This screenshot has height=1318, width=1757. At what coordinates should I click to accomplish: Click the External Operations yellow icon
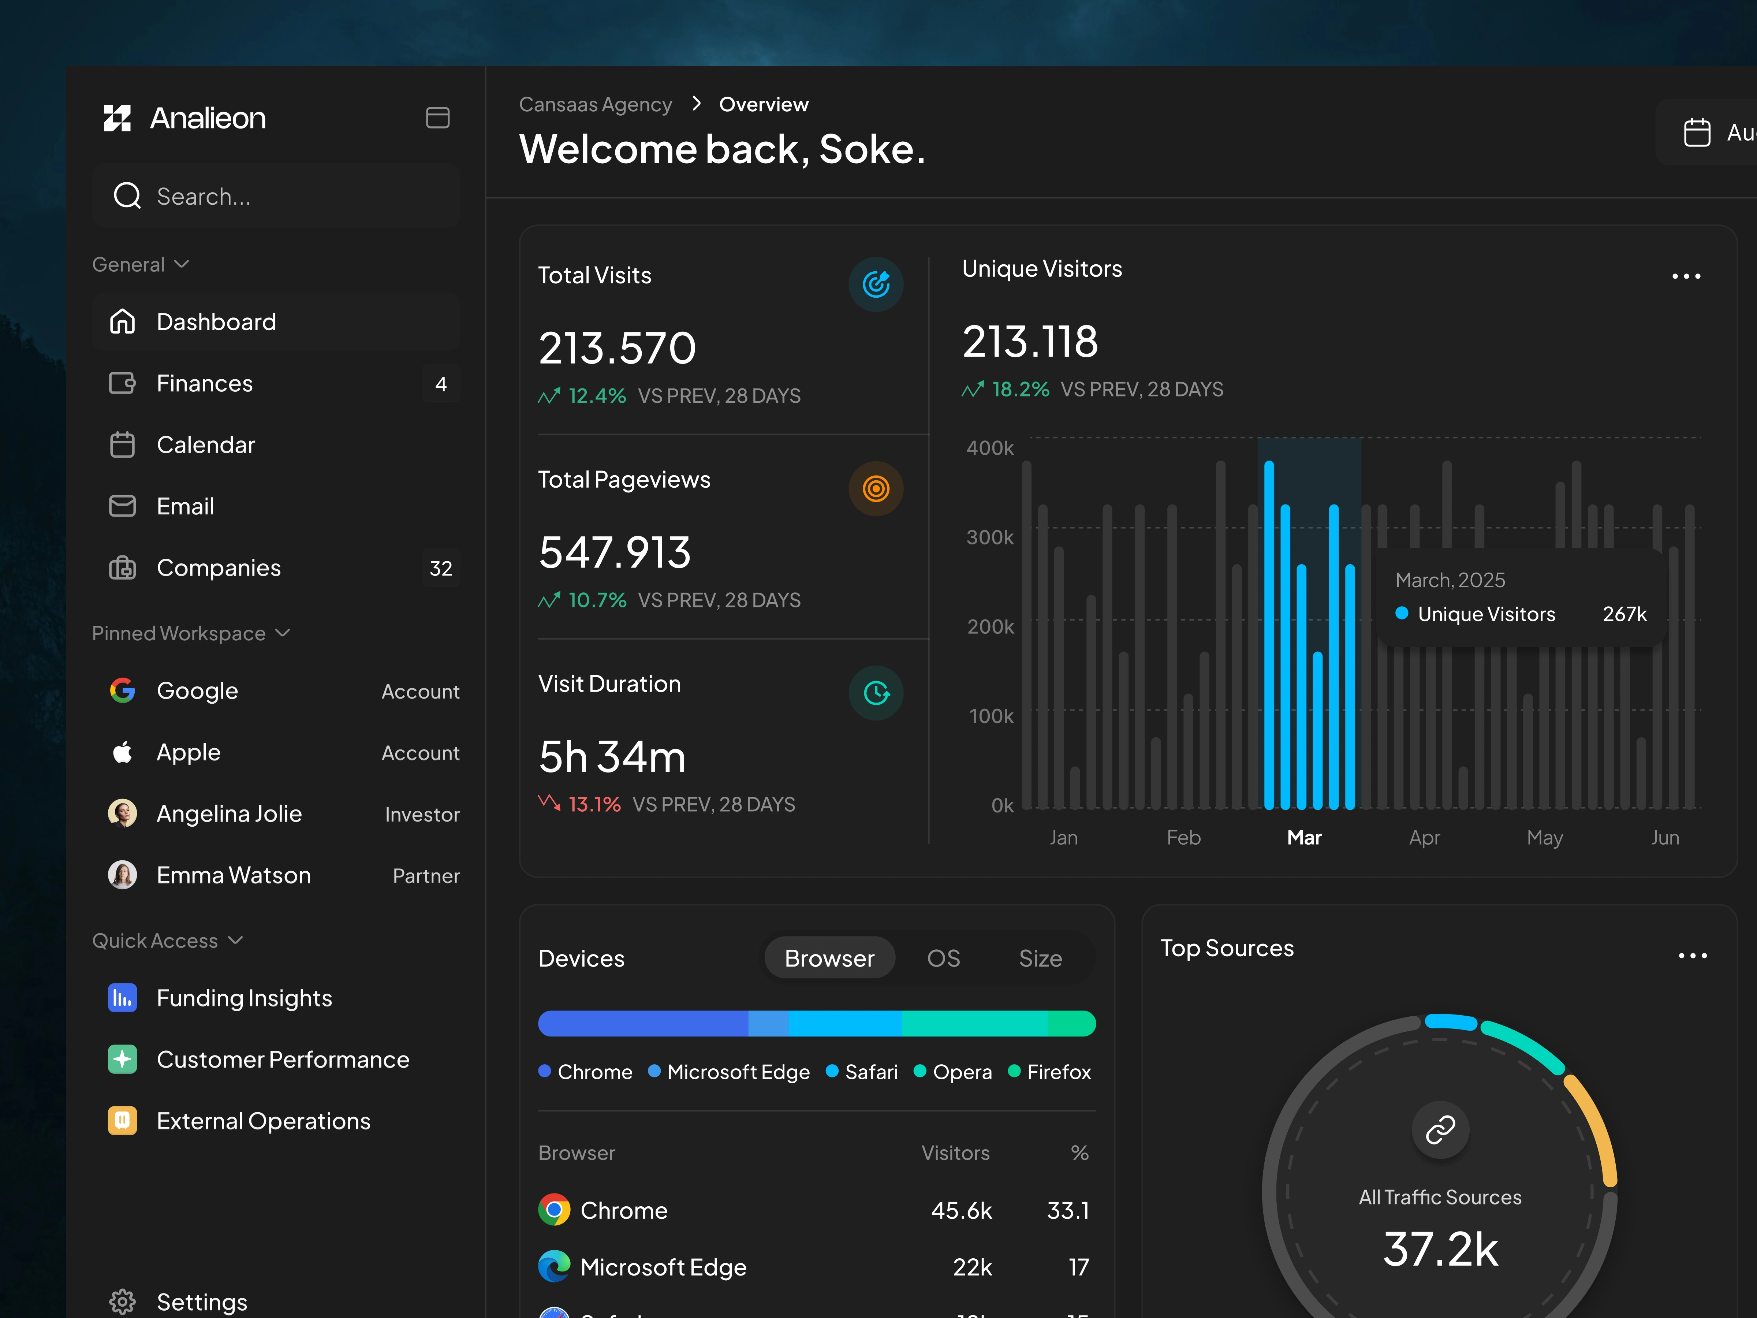point(122,1120)
